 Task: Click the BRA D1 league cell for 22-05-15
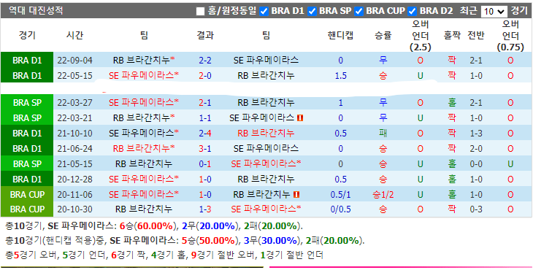(27, 75)
